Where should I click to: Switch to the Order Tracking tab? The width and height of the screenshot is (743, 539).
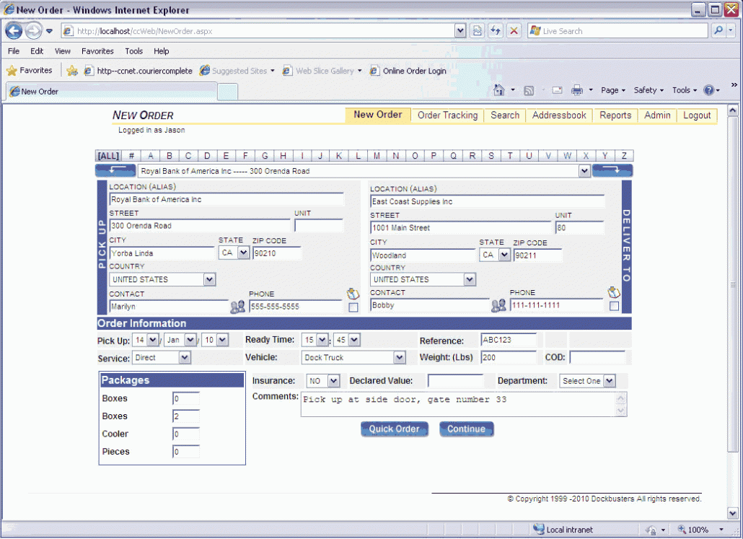click(x=447, y=115)
